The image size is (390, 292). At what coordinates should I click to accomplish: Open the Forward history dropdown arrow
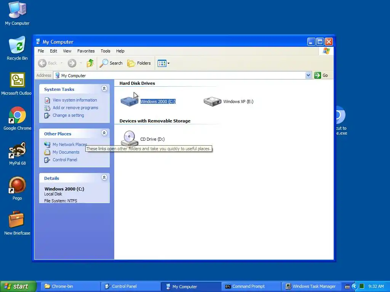[x=81, y=63]
